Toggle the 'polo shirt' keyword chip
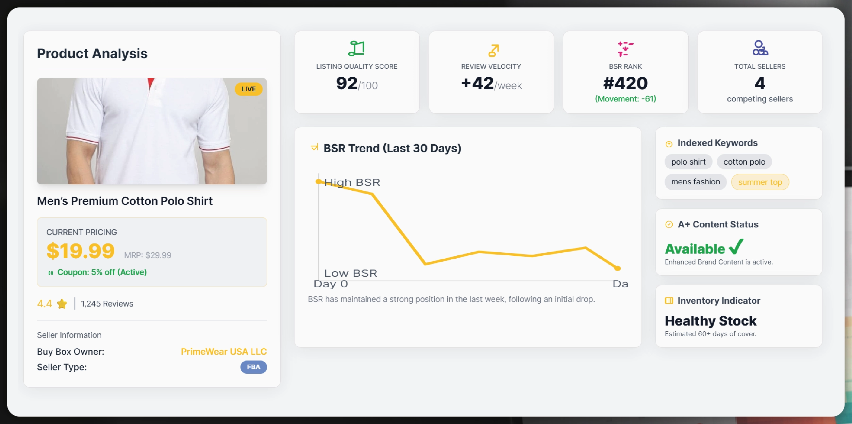This screenshot has width=852, height=424. click(688, 162)
